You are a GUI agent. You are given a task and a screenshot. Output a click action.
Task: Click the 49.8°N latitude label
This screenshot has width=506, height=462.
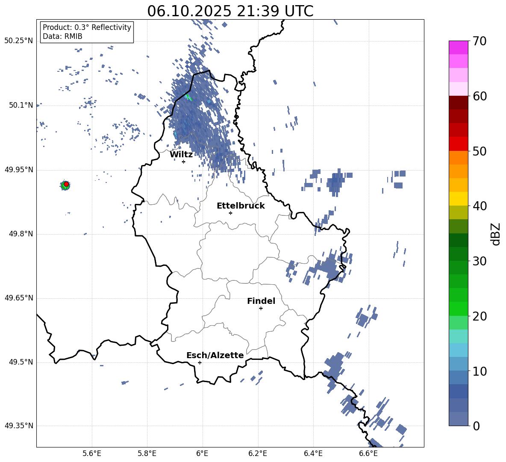pos(21,234)
